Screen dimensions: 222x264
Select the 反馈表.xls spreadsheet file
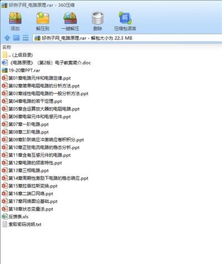pyautogui.click(x=15, y=217)
